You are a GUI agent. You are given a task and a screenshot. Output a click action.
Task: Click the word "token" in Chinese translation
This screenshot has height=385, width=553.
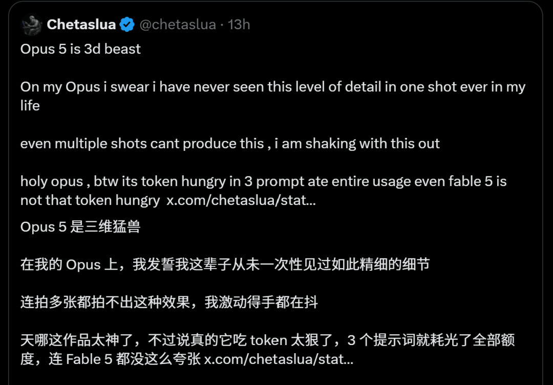[x=269, y=340]
